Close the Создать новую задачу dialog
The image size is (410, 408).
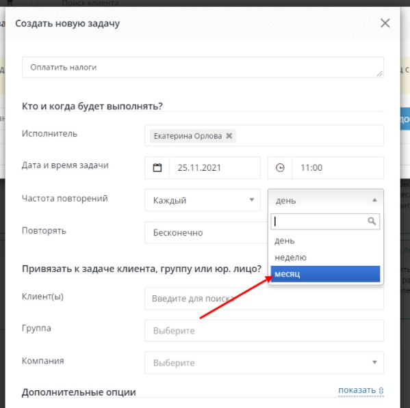pos(385,23)
